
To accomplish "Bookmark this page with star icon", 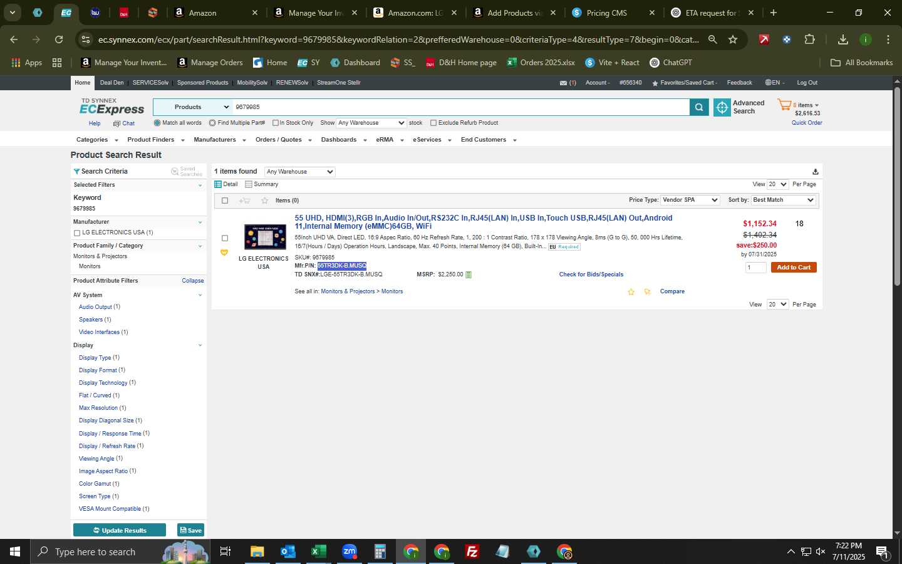I will tap(733, 39).
